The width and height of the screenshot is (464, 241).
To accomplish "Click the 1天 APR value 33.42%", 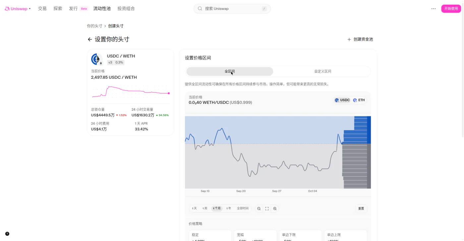I will 142,129.
